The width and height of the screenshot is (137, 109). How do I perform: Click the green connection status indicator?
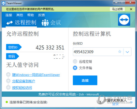pyautogui.click(x=7, y=102)
